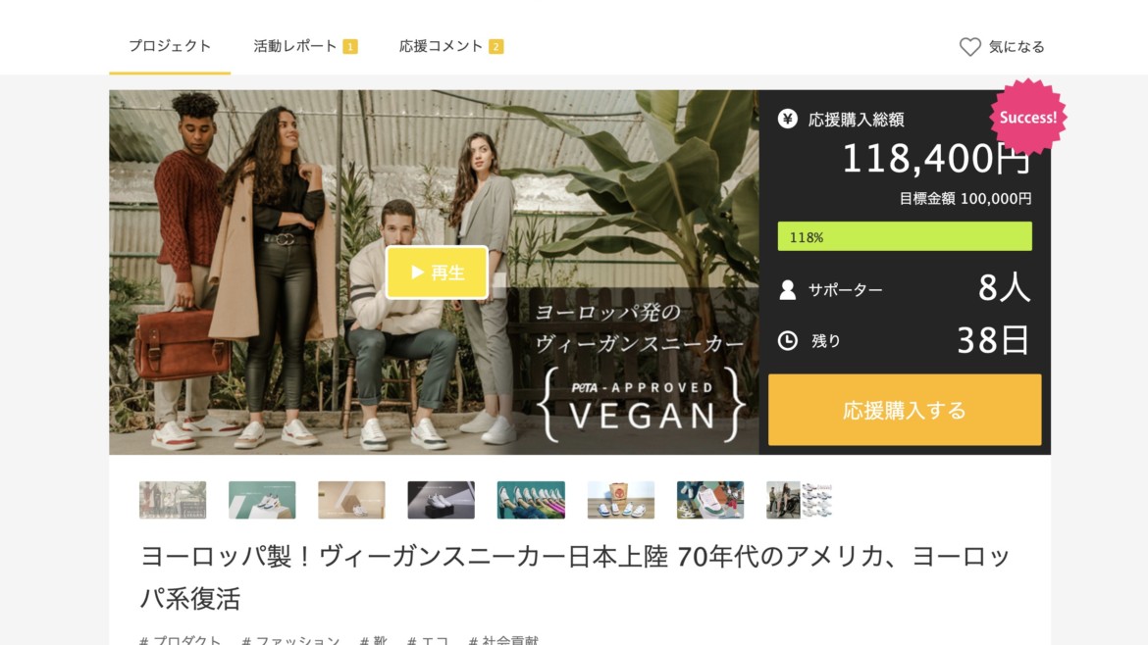Play the project video with 再生 button

tap(437, 273)
